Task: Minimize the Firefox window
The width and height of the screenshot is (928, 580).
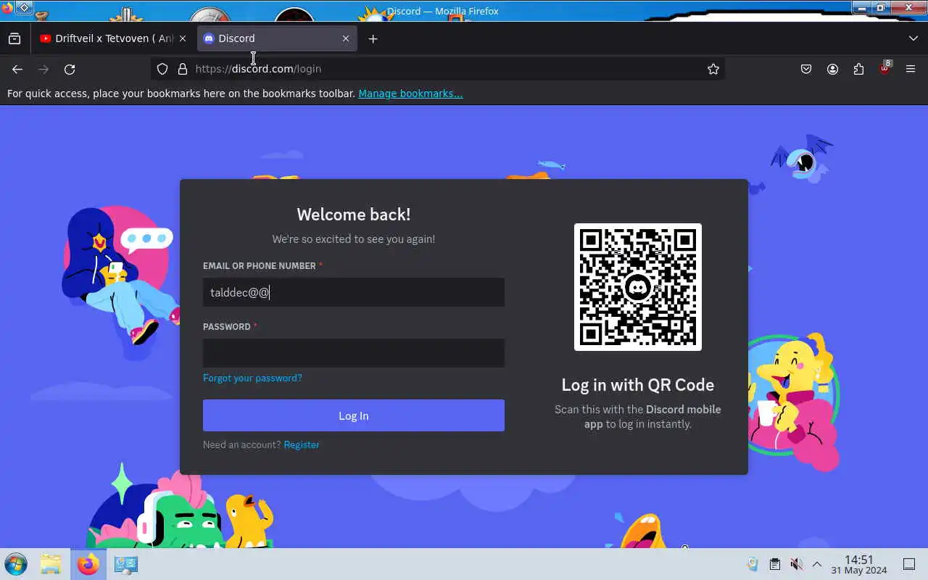Action: tap(861, 7)
